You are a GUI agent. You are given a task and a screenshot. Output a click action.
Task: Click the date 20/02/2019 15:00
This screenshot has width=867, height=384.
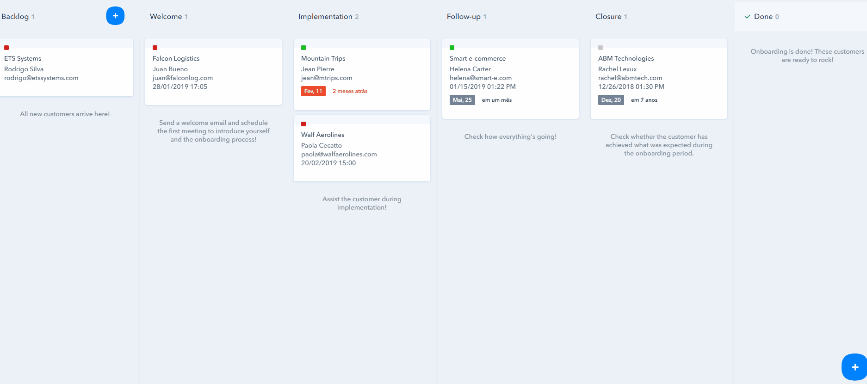[x=328, y=163]
